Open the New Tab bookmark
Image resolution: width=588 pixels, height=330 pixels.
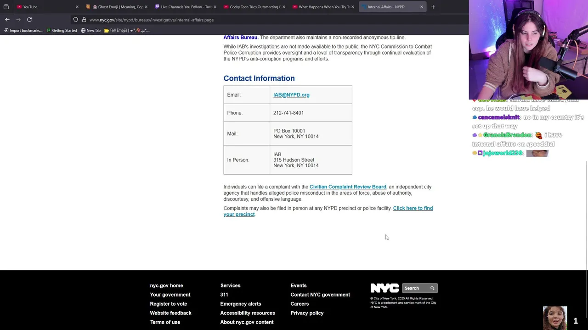click(90, 30)
